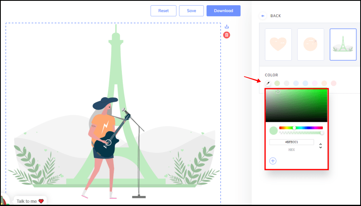Pick the pale lilac color swatch
Image resolution: width=361 pixels, height=206 pixels.
pos(315,83)
